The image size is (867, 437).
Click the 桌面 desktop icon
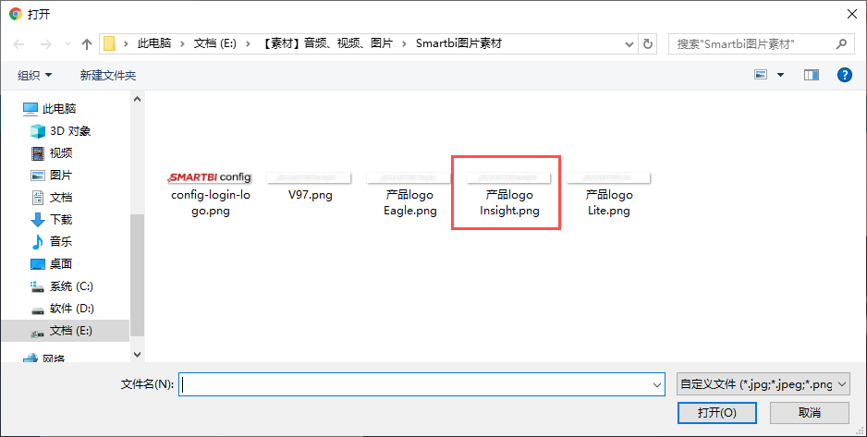tap(38, 264)
